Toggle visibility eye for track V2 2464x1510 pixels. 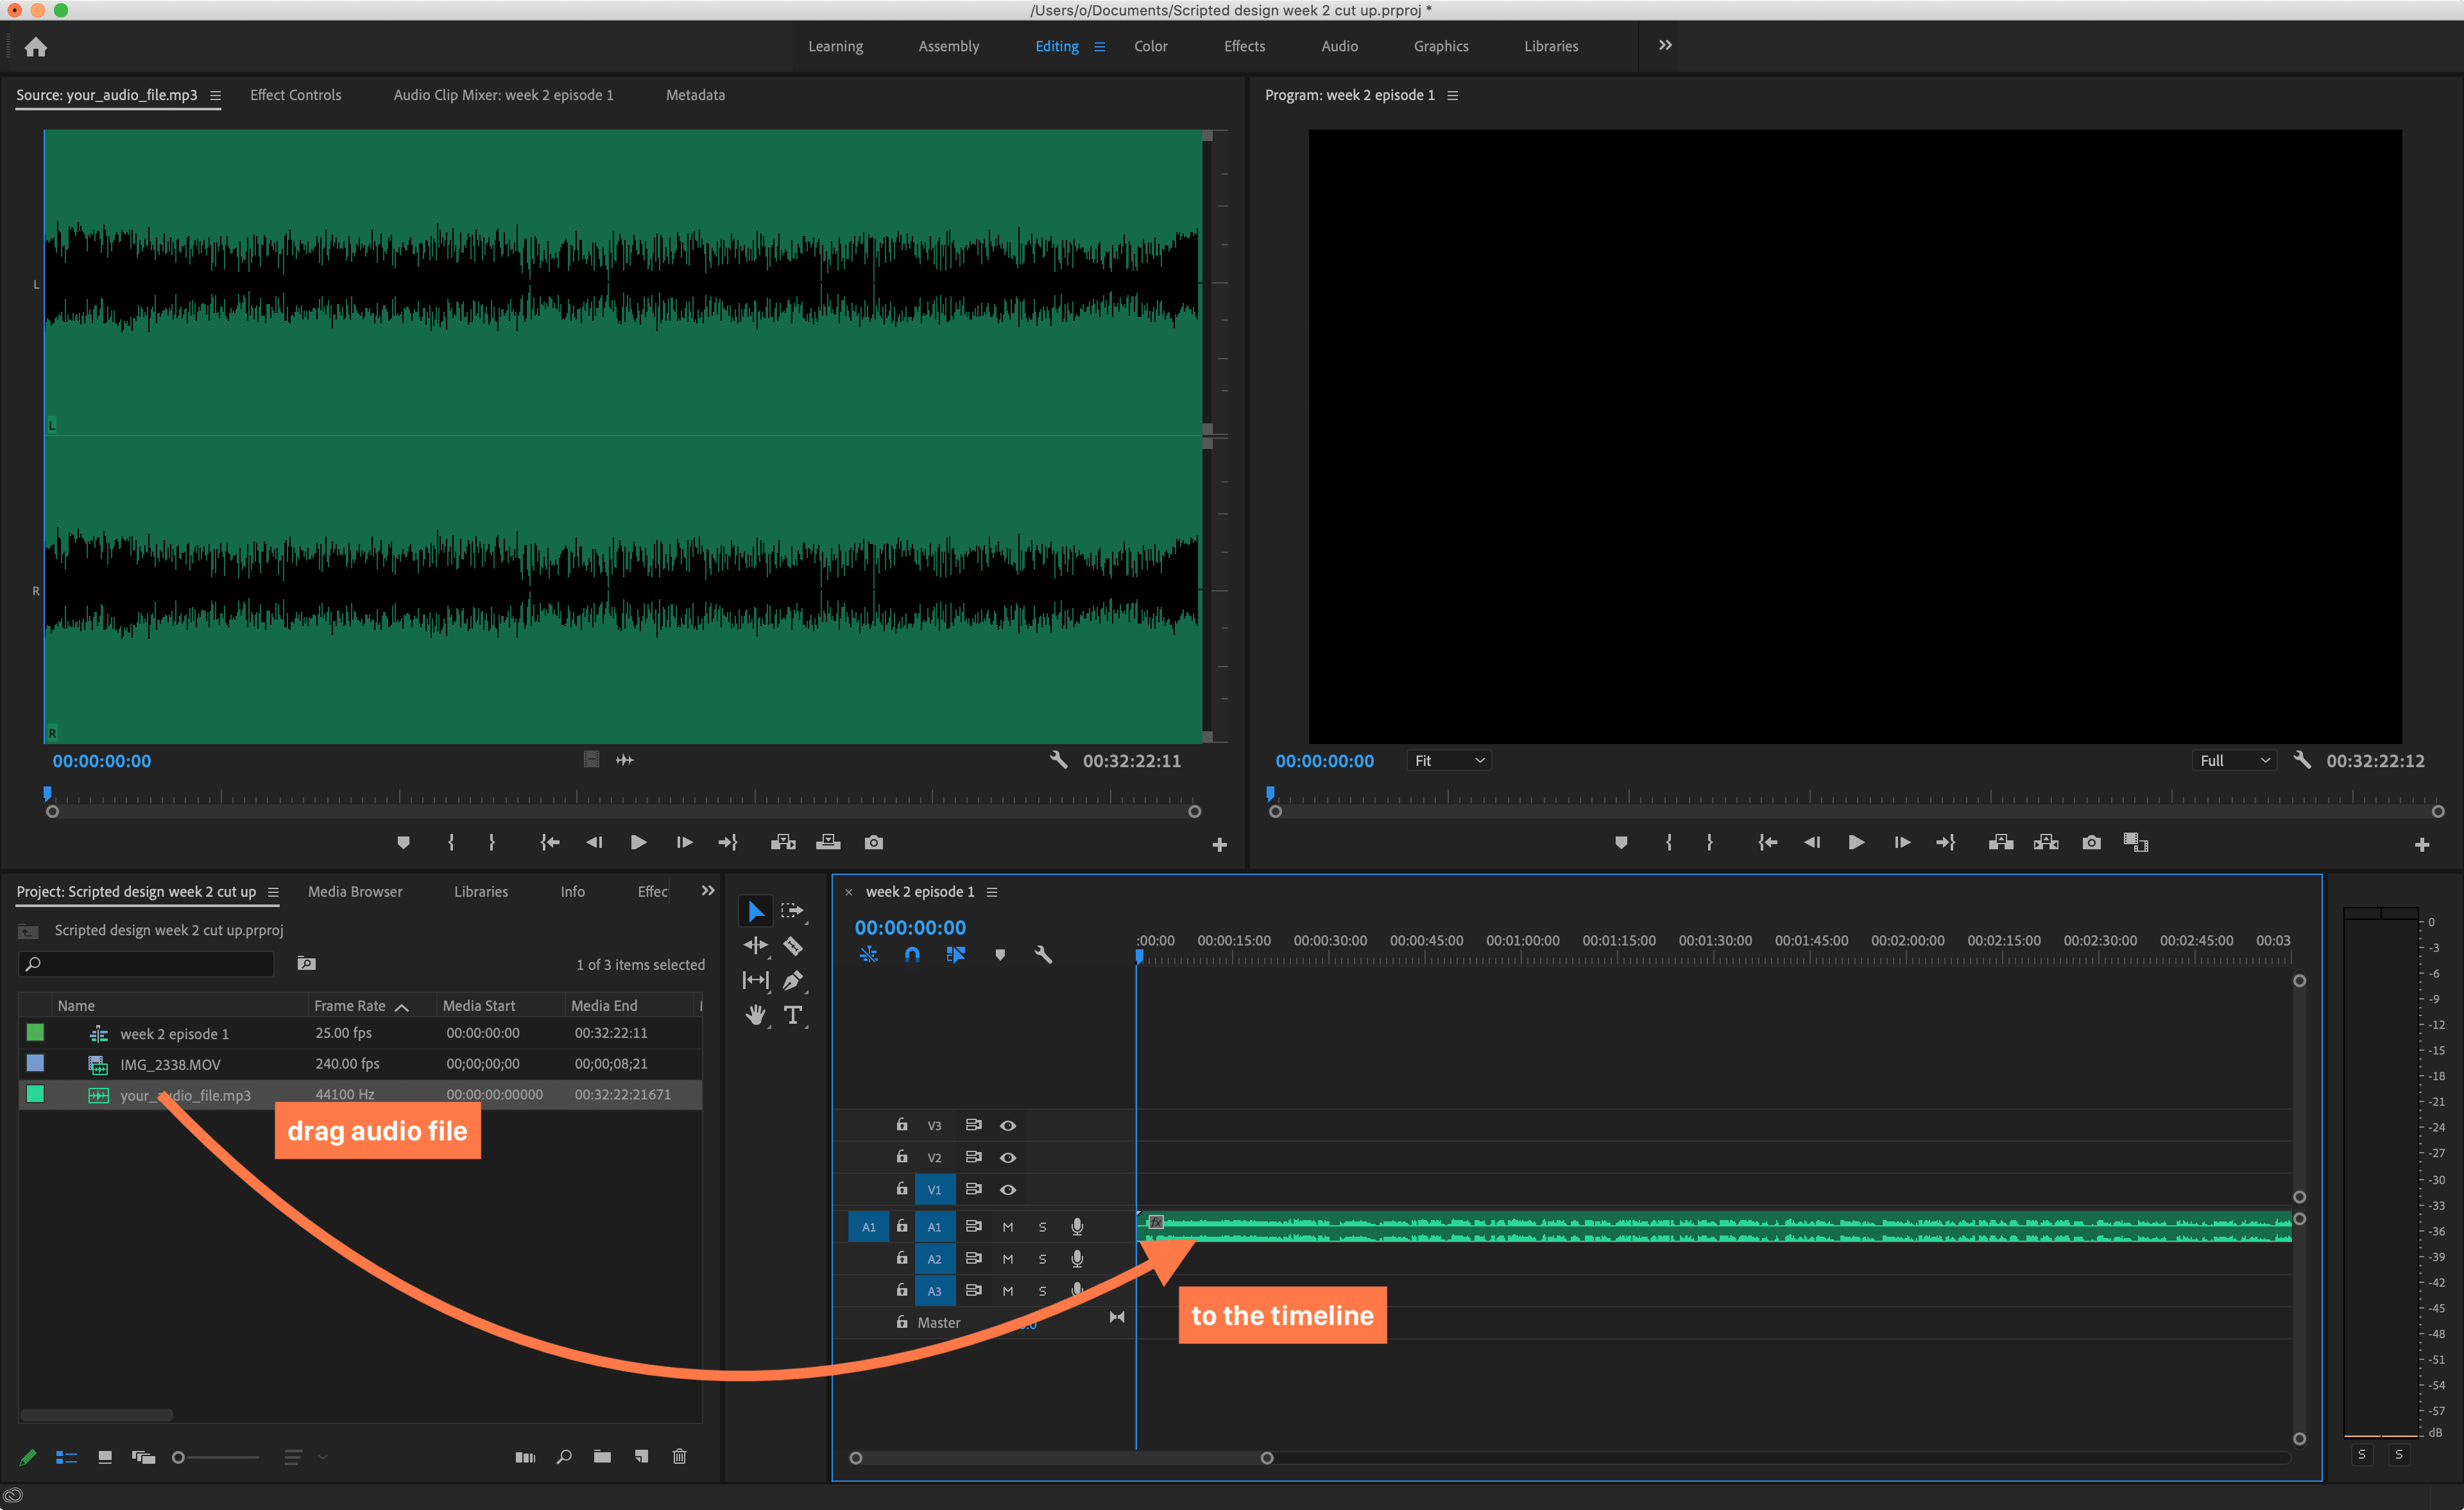click(x=1008, y=1157)
